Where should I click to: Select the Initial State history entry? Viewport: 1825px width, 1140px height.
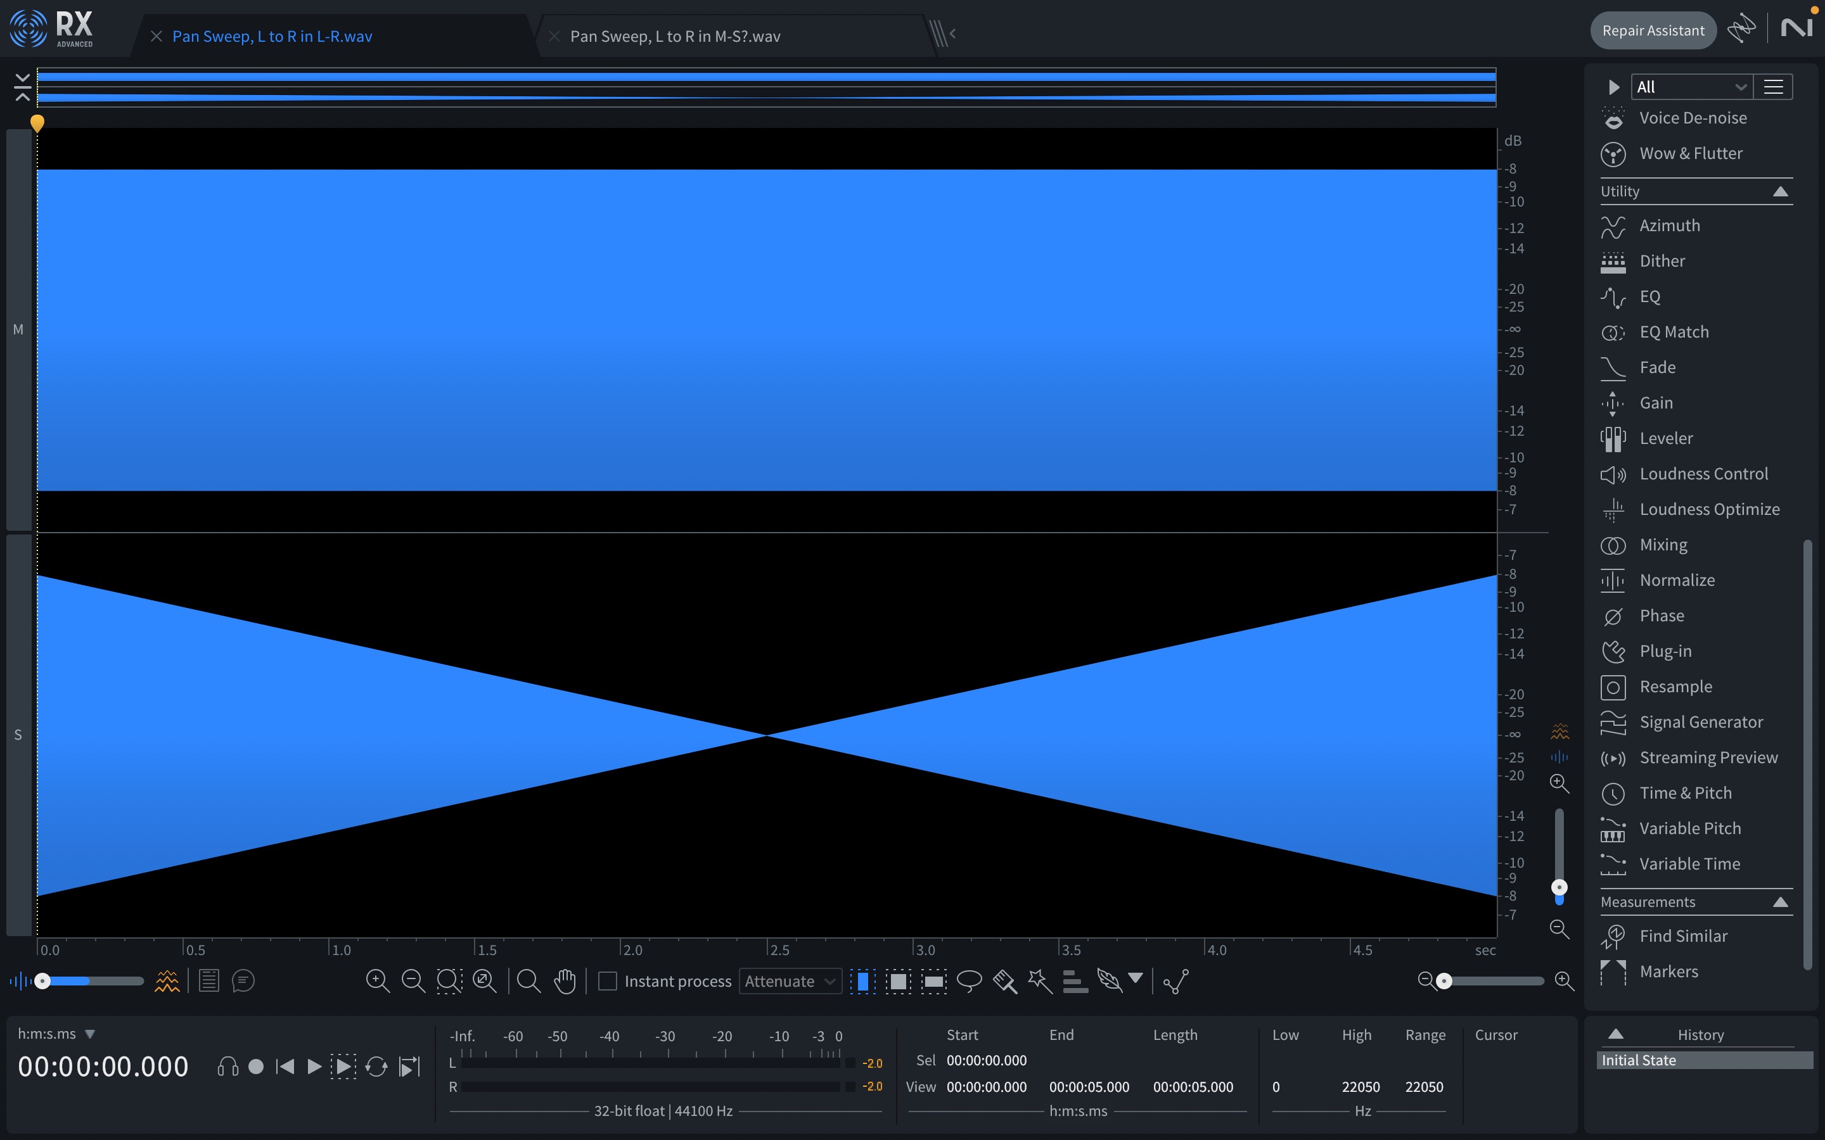pyautogui.click(x=1705, y=1060)
